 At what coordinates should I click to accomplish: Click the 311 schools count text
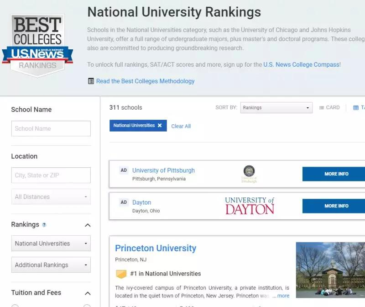click(126, 107)
